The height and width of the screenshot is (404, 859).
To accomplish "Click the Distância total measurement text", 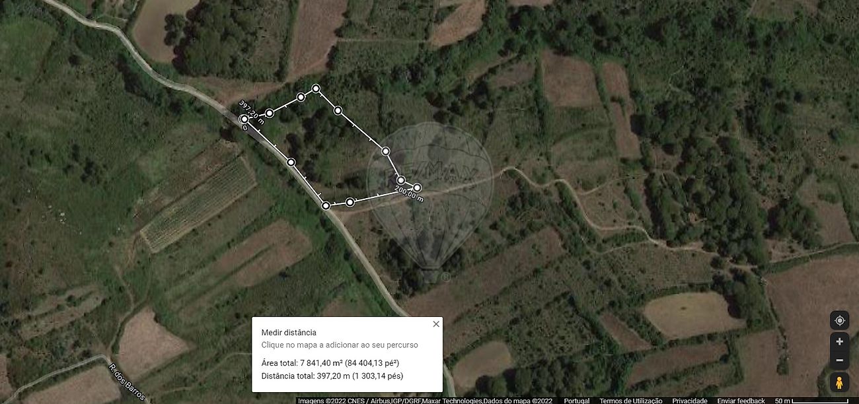I will pos(332,376).
